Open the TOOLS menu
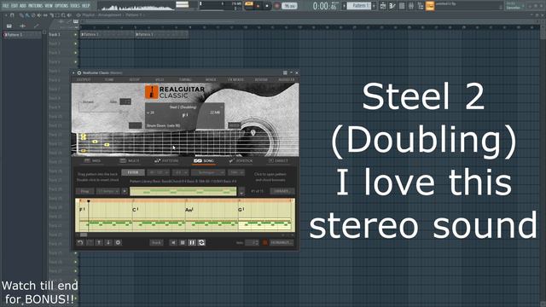 (75, 6)
